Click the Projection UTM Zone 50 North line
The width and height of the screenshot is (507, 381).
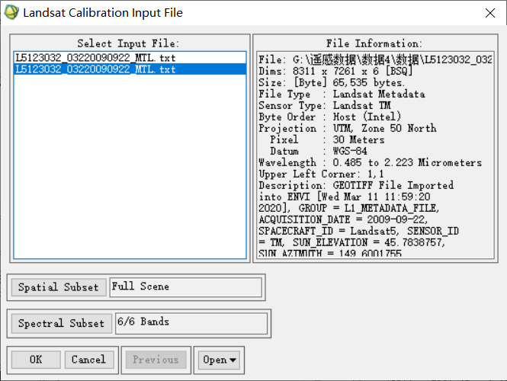(347, 128)
